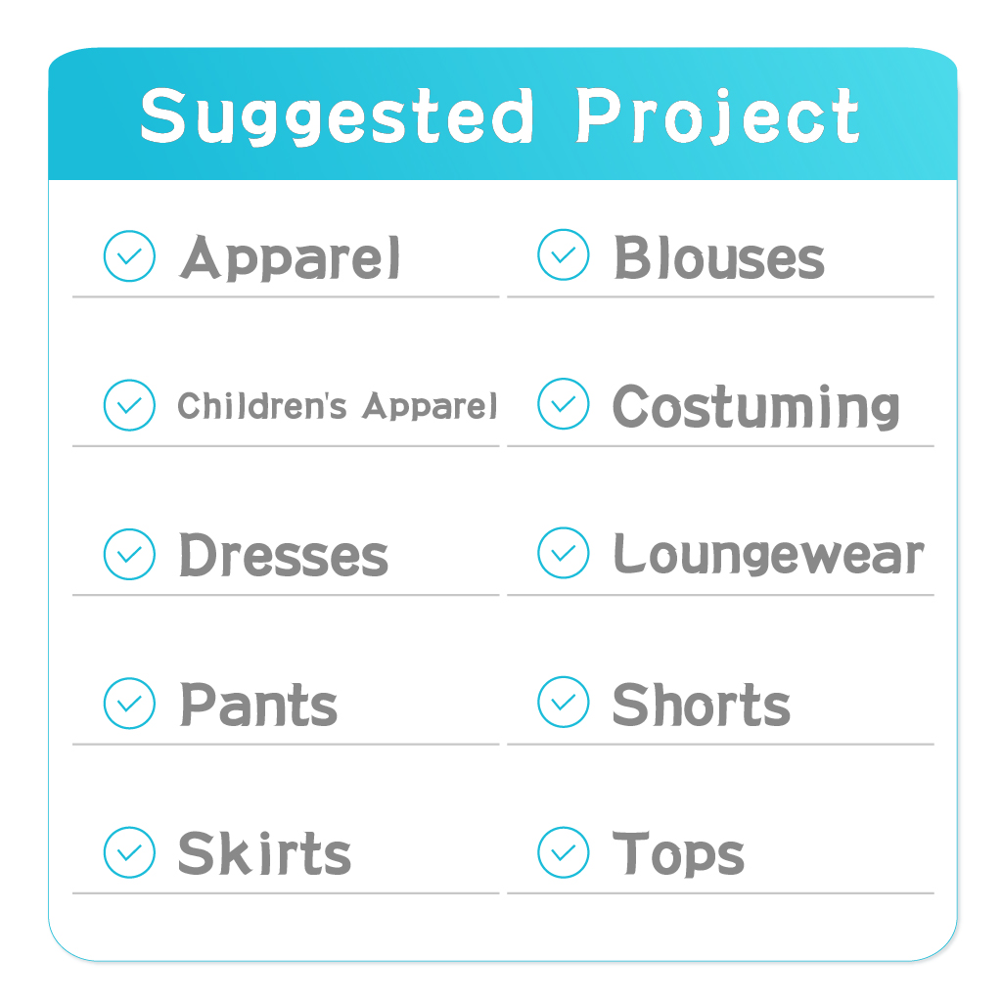Select the Apparel text label

pyautogui.click(x=290, y=257)
